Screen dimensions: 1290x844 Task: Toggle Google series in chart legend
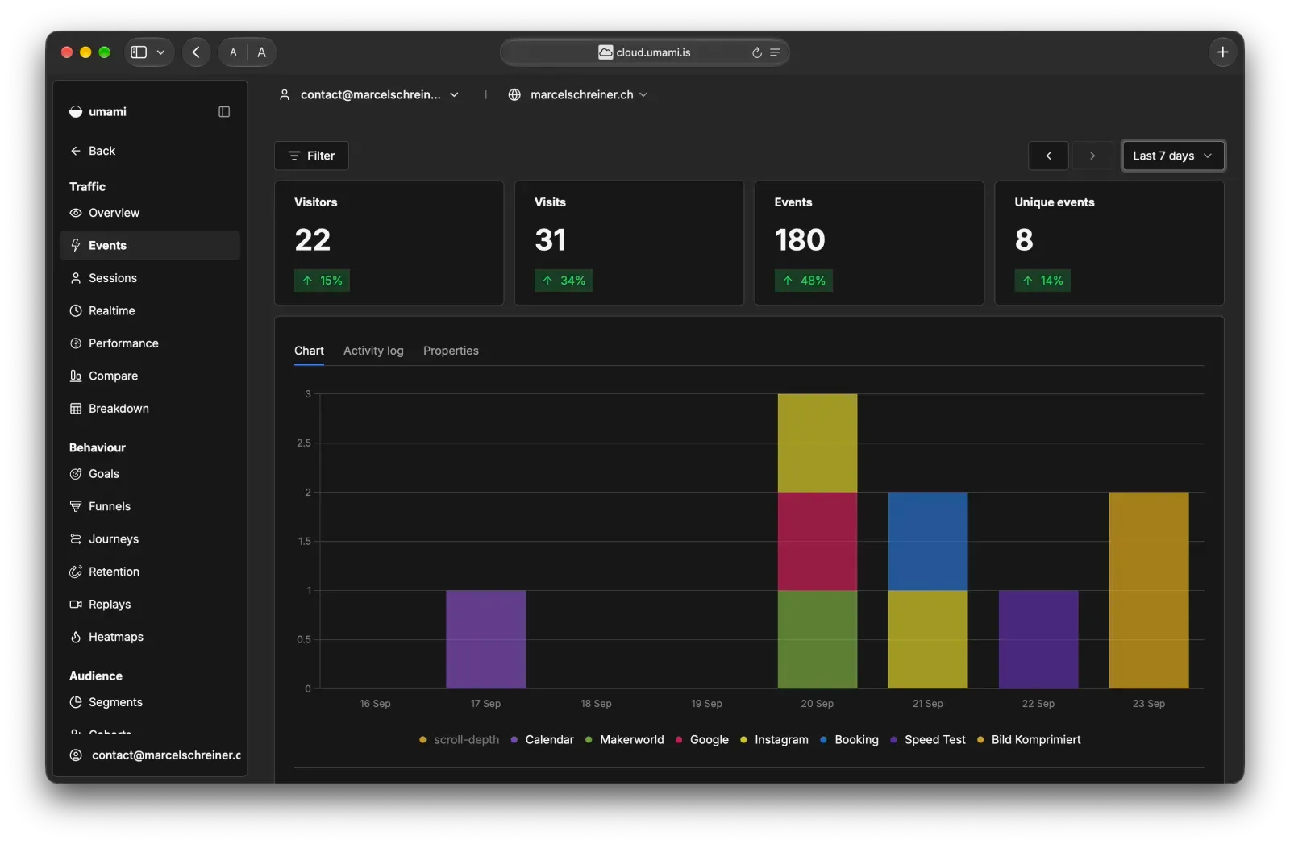[x=702, y=740]
